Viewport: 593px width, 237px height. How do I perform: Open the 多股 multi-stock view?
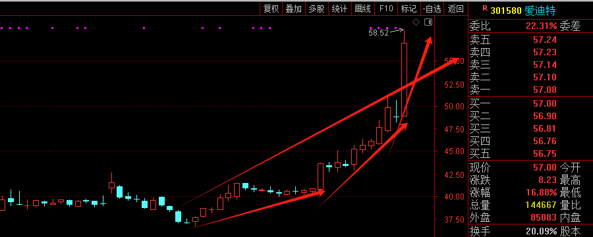coord(316,9)
